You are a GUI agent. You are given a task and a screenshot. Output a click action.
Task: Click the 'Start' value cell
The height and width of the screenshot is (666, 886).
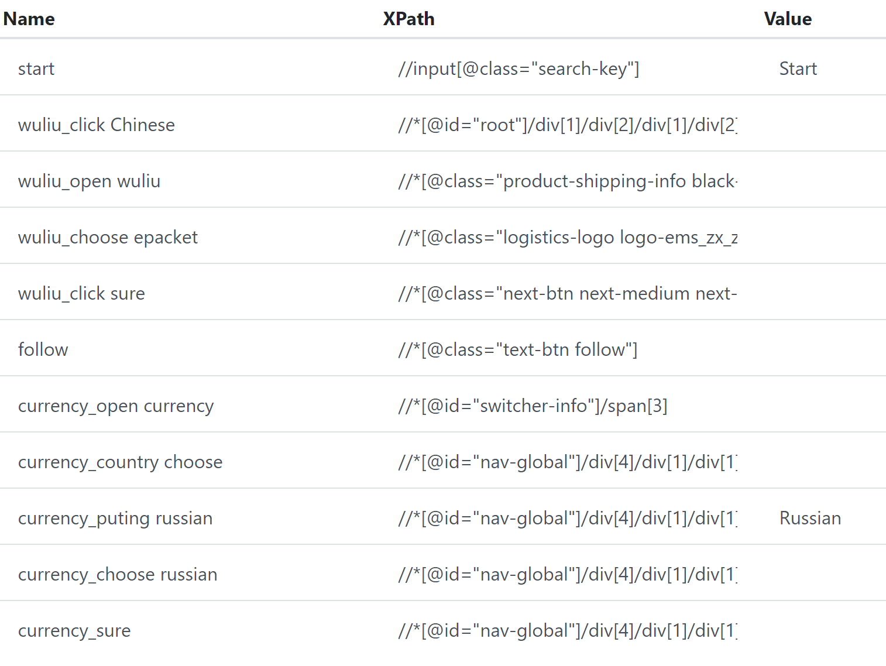pos(798,69)
